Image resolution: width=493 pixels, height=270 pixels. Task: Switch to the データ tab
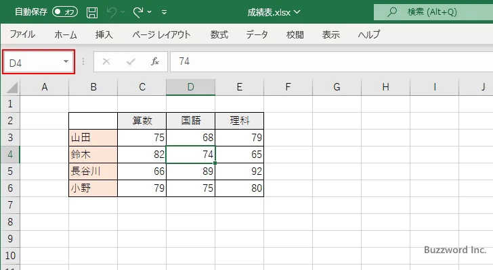(x=257, y=34)
